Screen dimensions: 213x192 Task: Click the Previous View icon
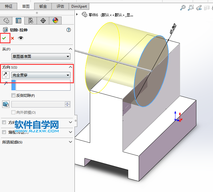click(199, 8)
